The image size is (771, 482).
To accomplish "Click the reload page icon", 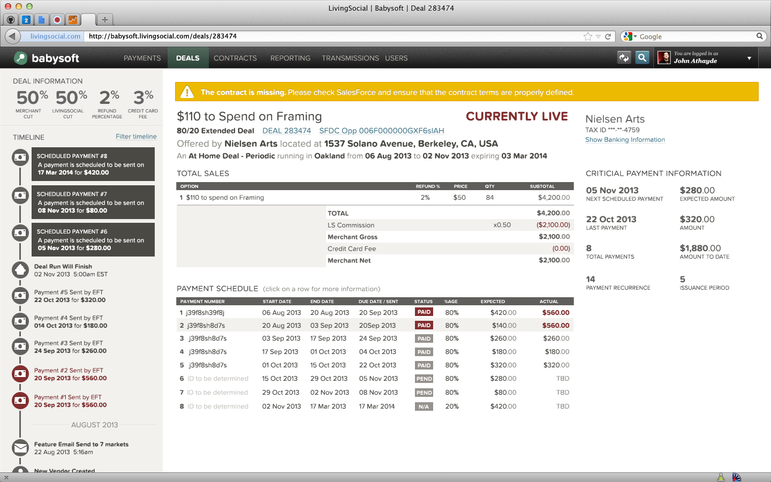I will click(x=608, y=36).
